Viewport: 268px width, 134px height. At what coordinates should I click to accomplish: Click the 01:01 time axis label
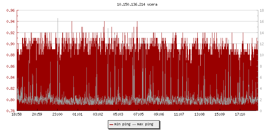(x=78, y=115)
